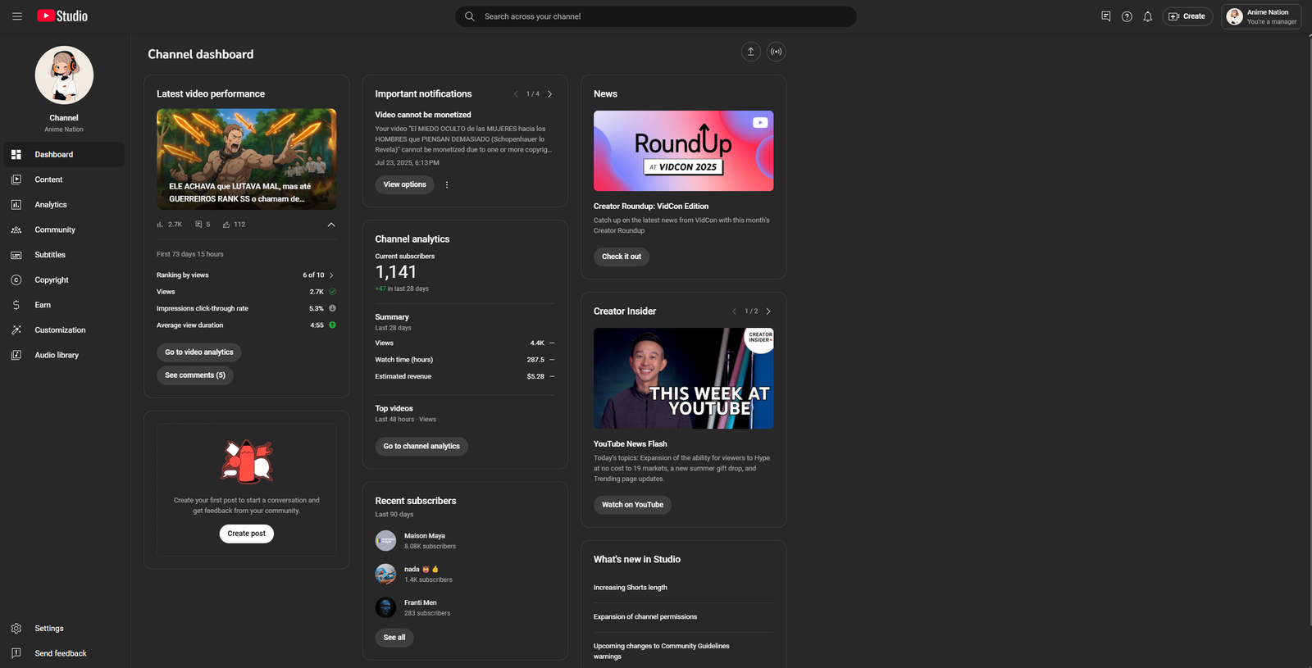Image resolution: width=1312 pixels, height=668 pixels.
Task: Click the Estimated revenue $5.28 value
Action: (535, 377)
